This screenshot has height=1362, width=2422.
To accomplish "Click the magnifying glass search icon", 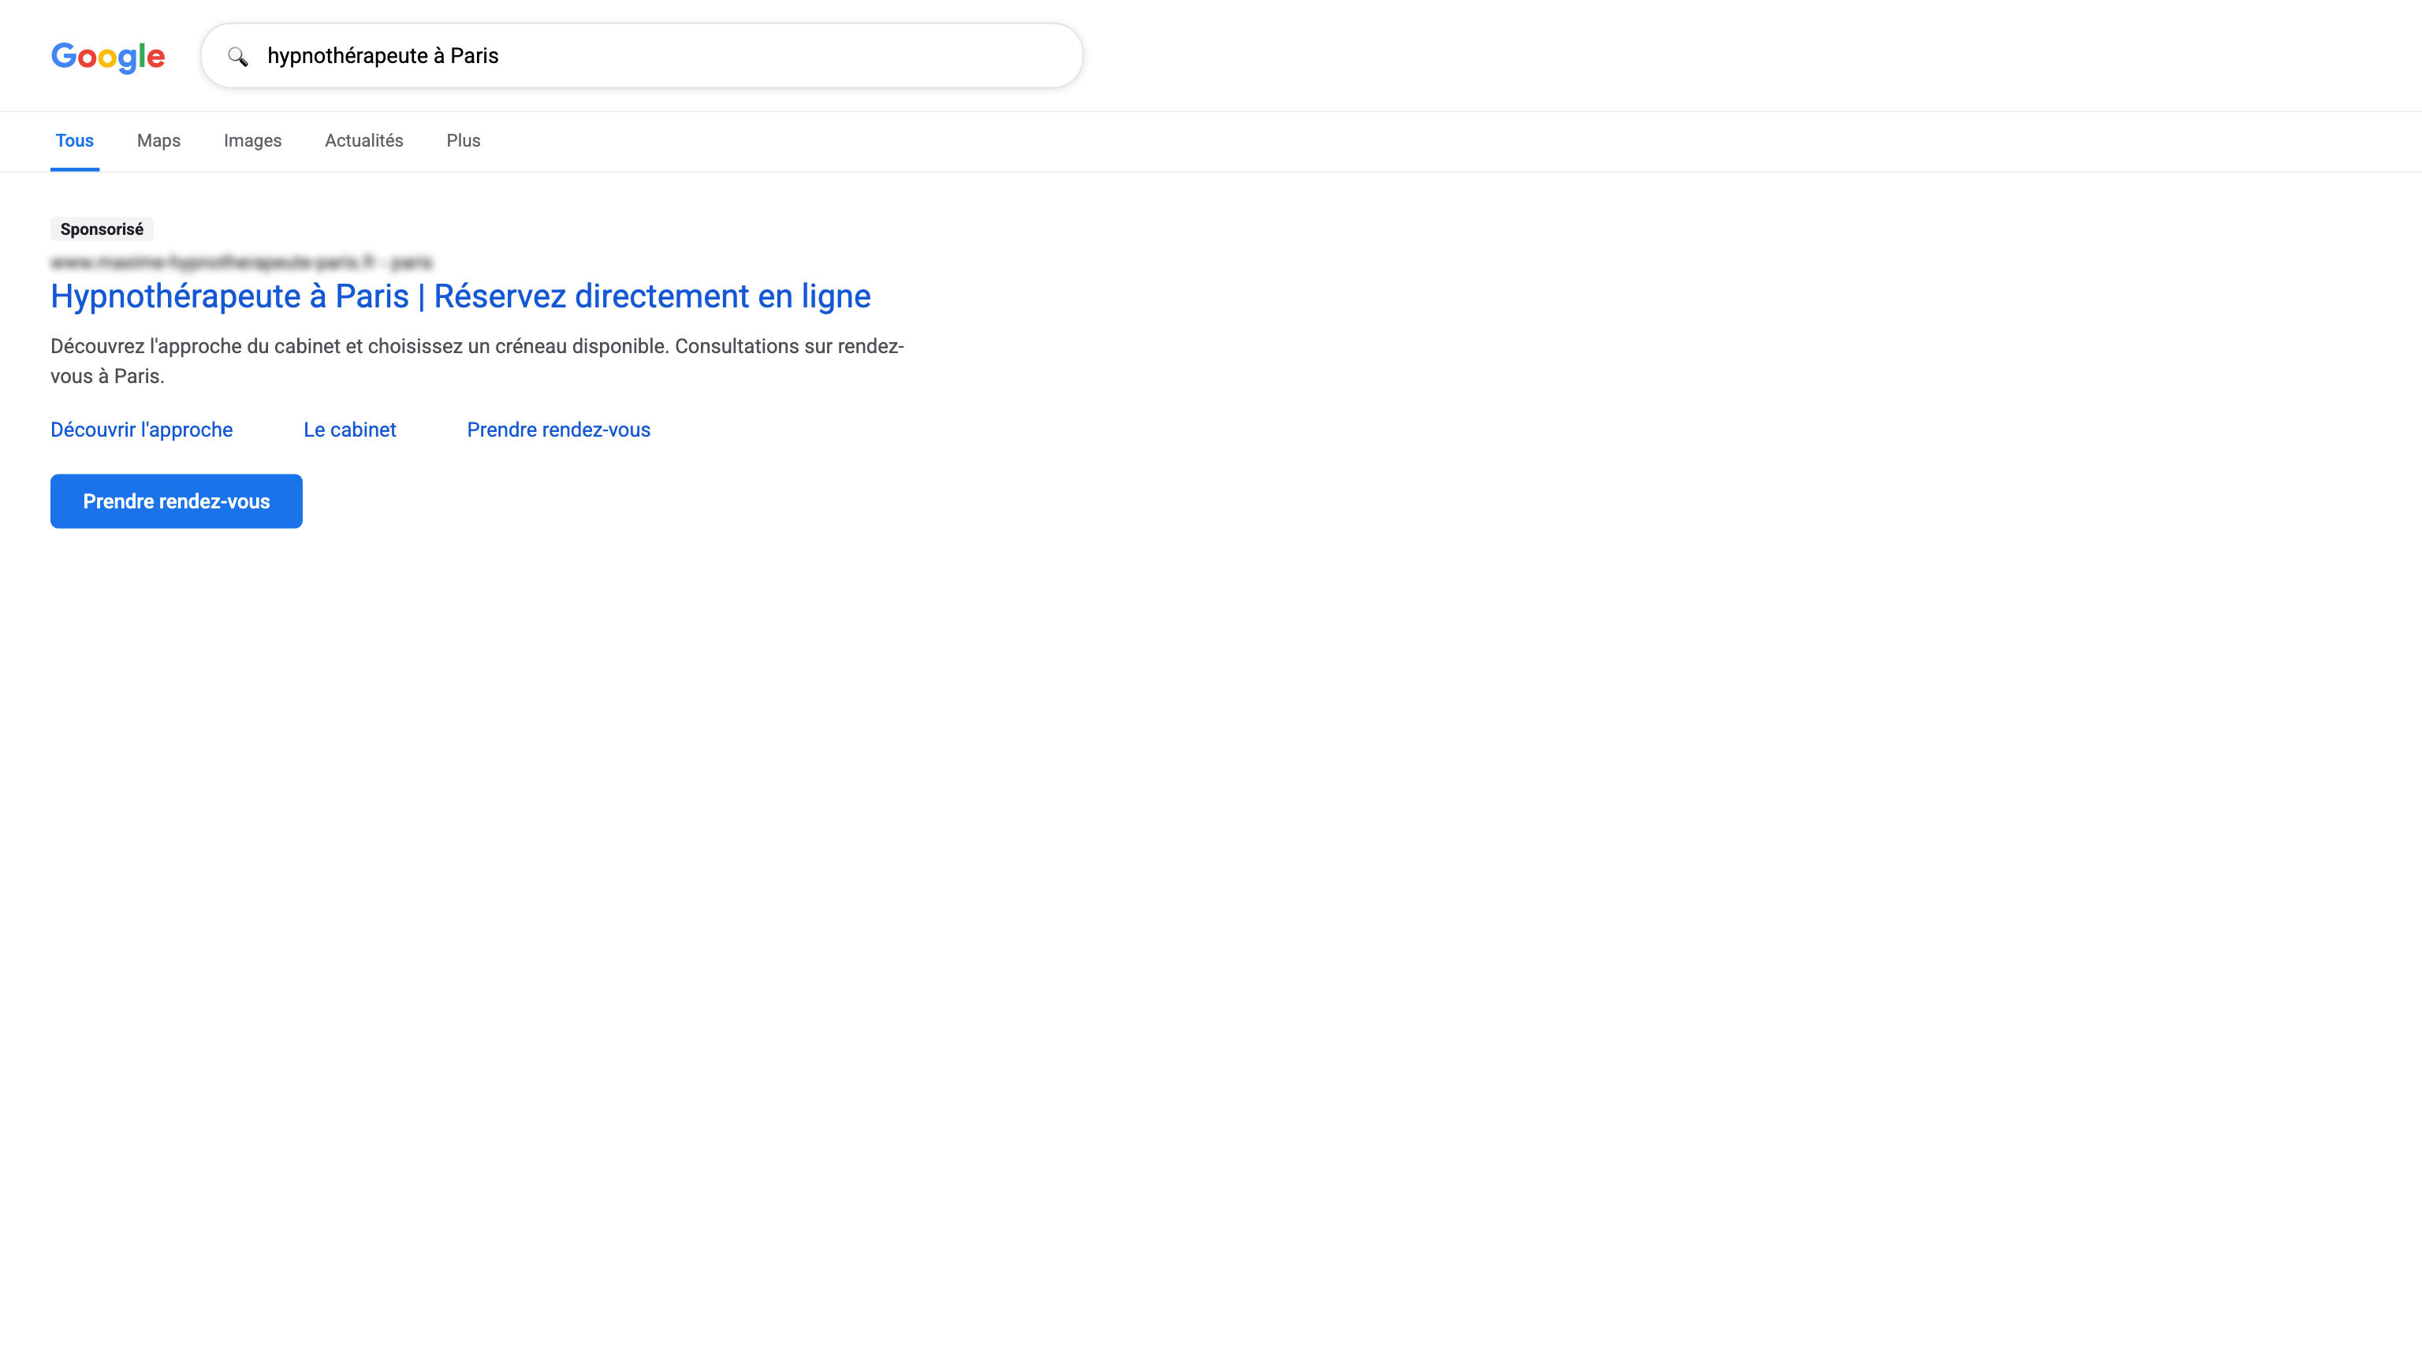I will [x=238, y=57].
